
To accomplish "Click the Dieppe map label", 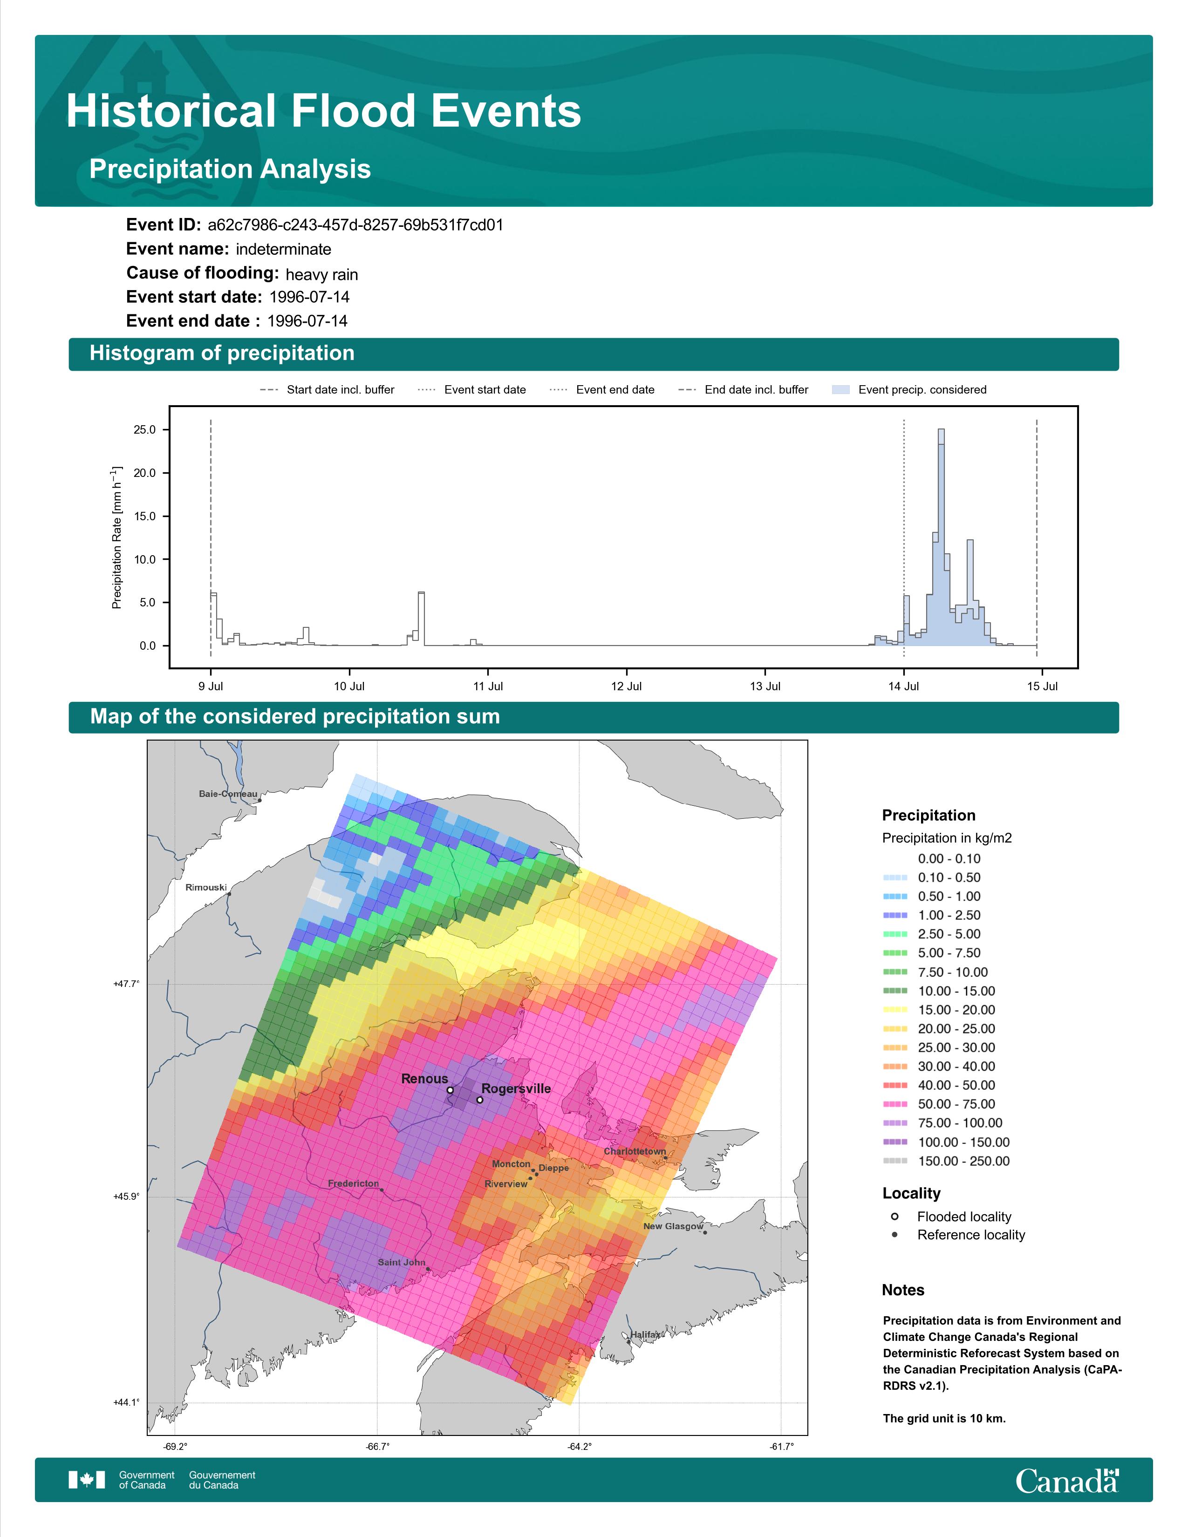I will coord(554,1168).
